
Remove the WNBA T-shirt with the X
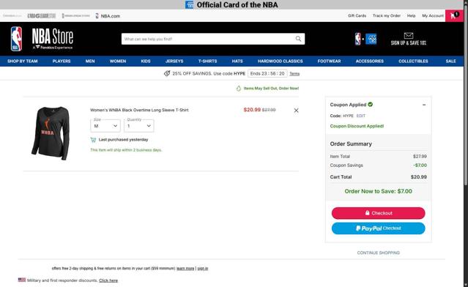tap(296, 111)
